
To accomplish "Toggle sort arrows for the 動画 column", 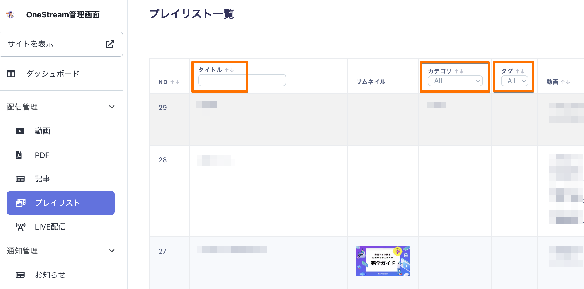I will [565, 82].
